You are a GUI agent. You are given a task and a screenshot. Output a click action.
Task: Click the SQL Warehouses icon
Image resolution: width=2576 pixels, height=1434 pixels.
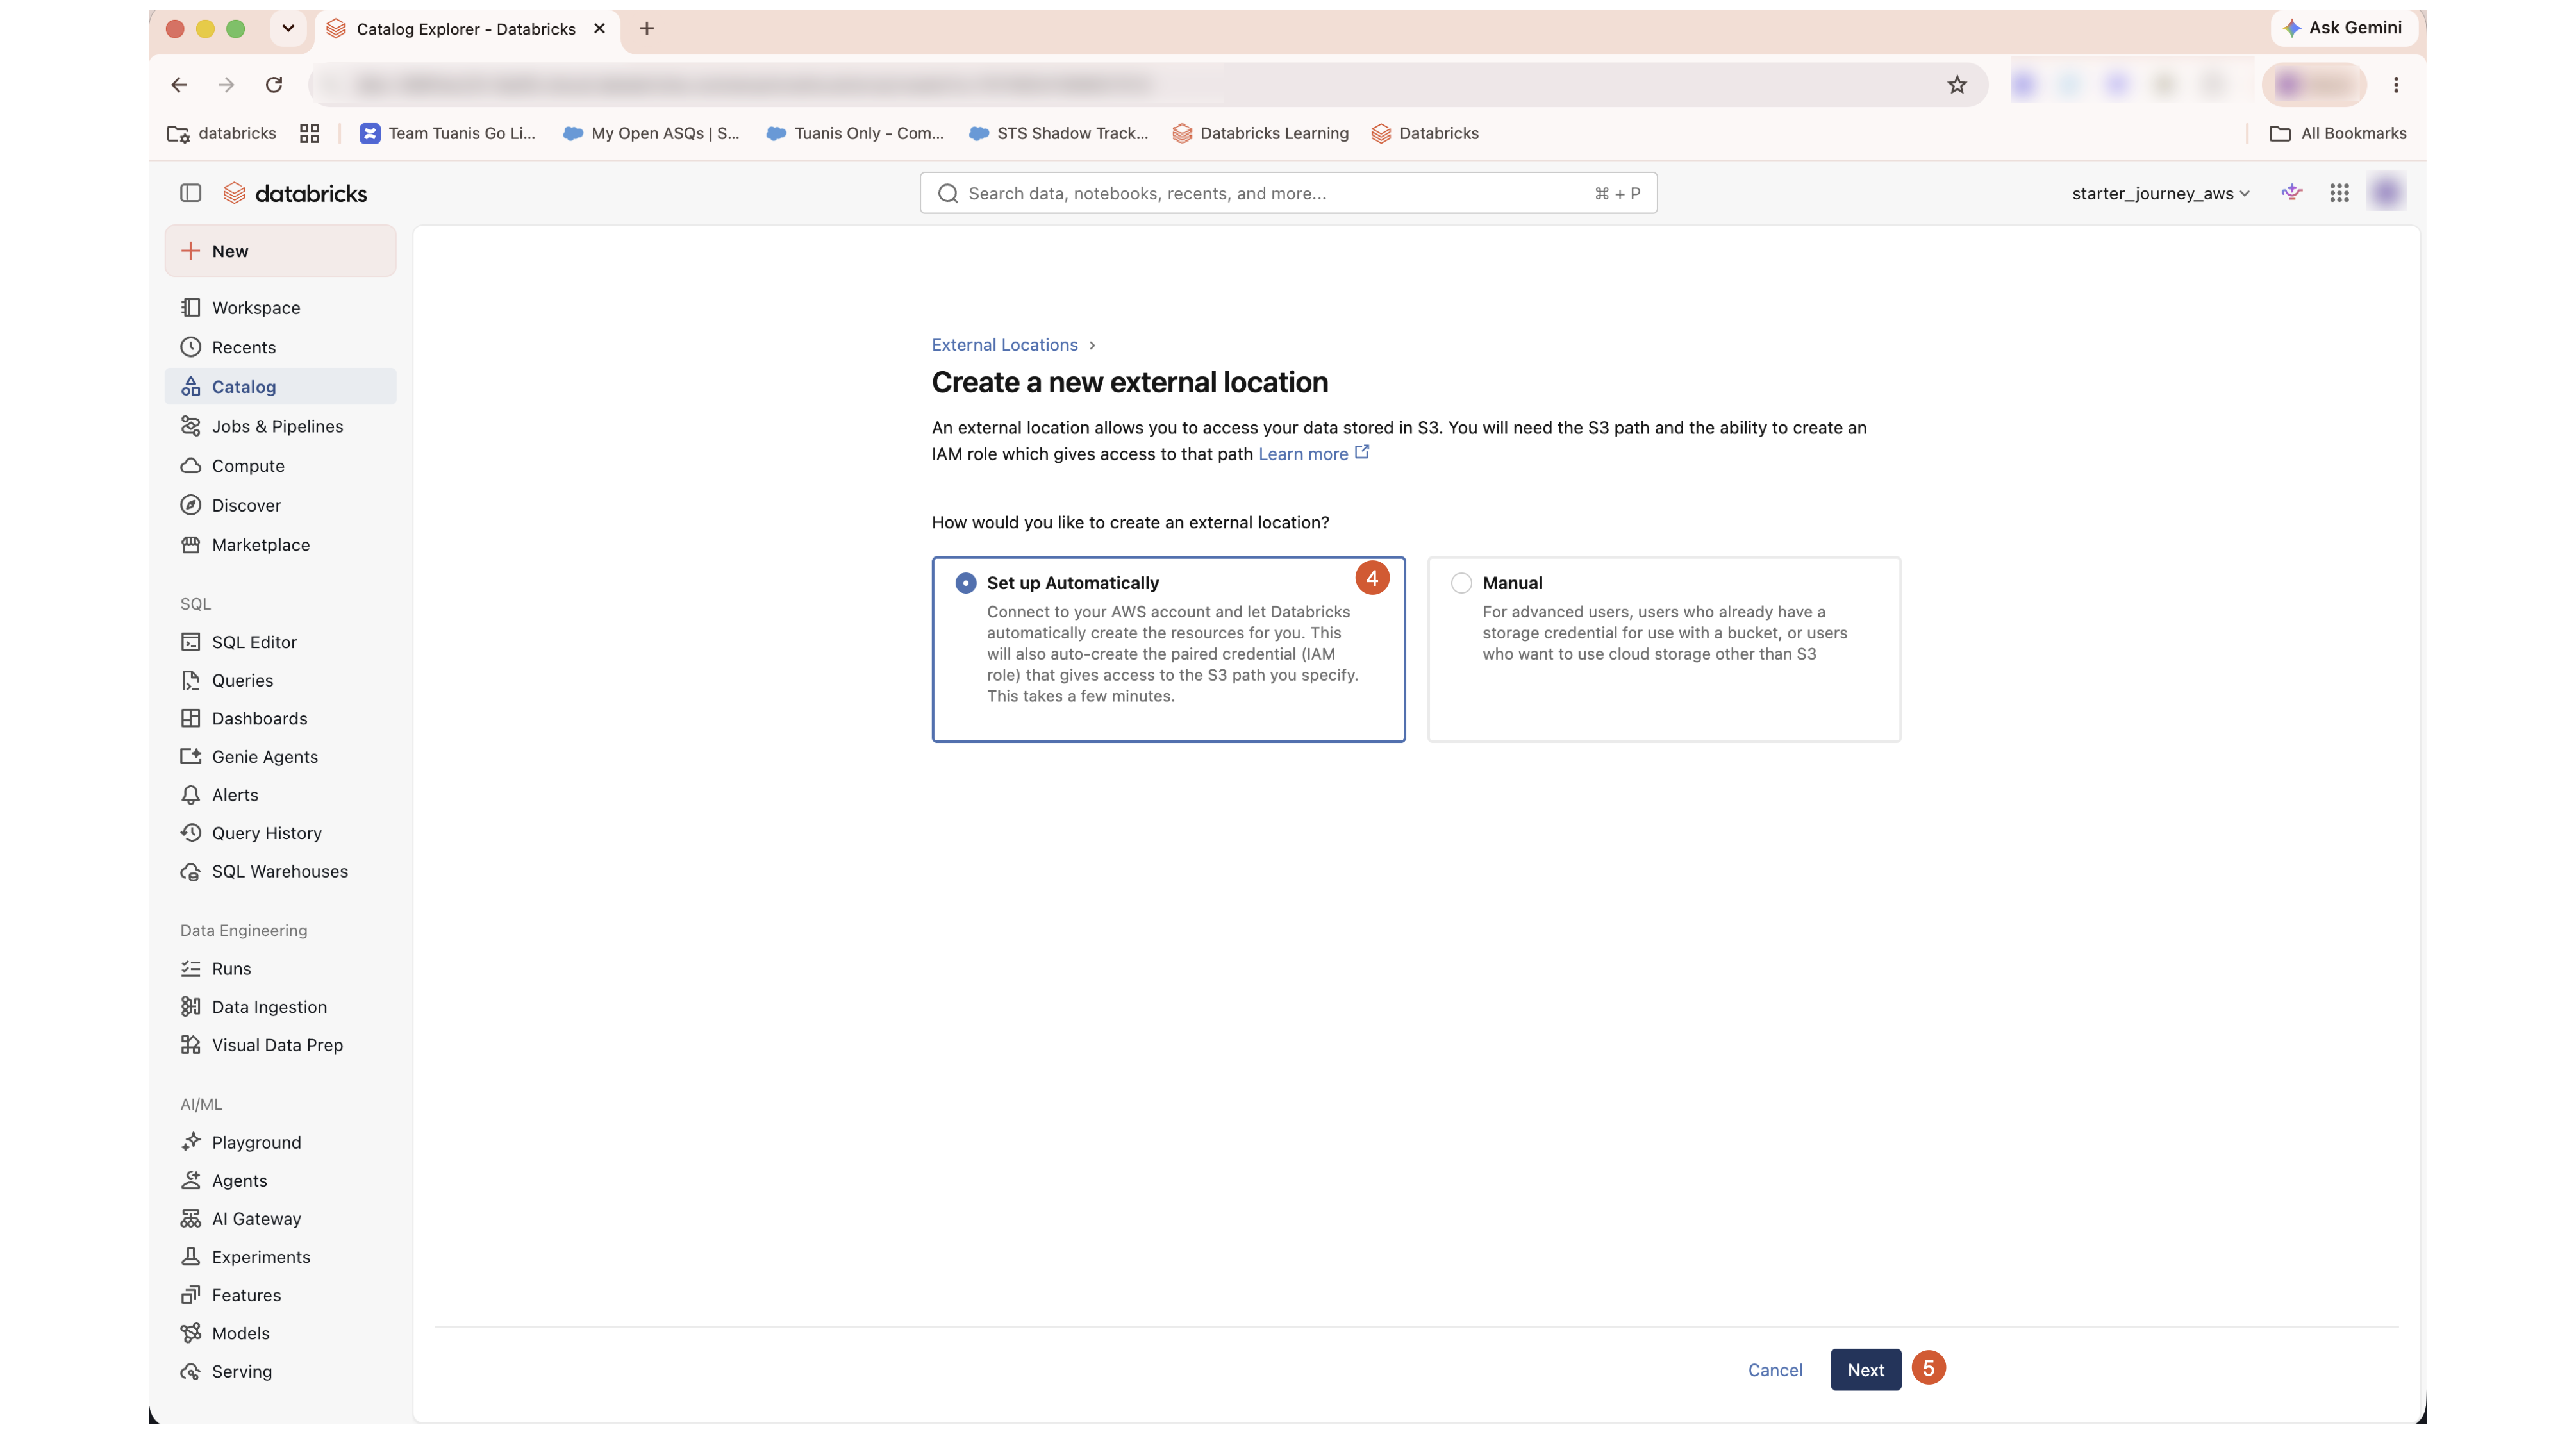click(x=190, y=871)
